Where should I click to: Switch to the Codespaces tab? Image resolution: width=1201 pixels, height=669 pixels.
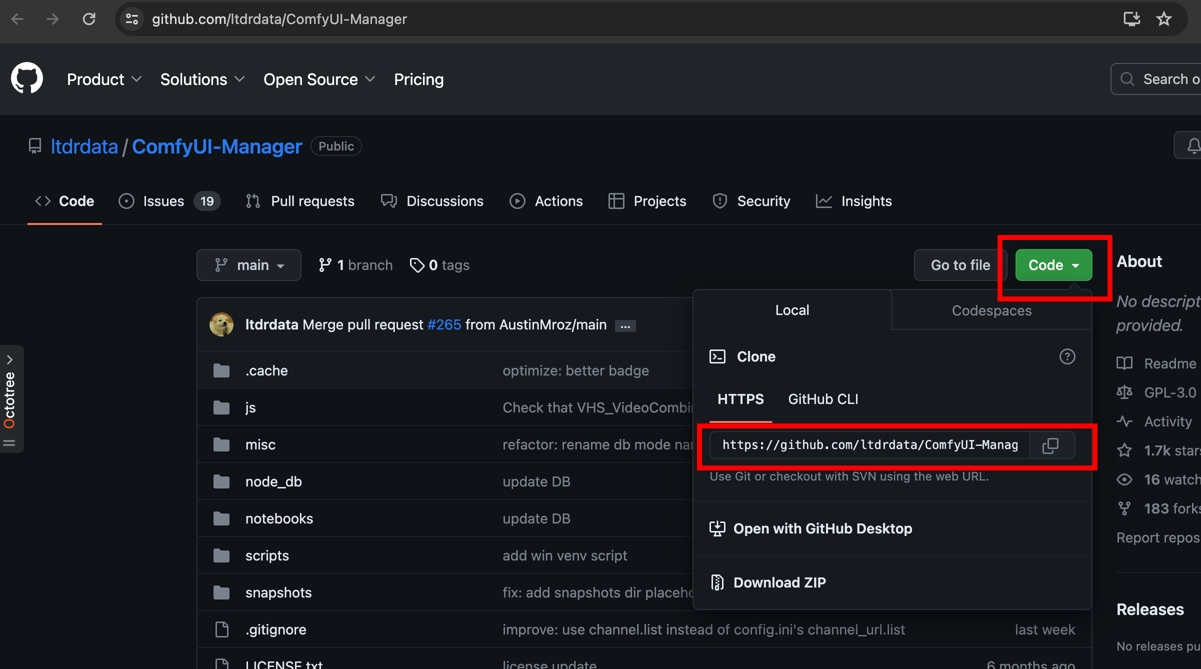pyautogui.click(x=991, y=310)
